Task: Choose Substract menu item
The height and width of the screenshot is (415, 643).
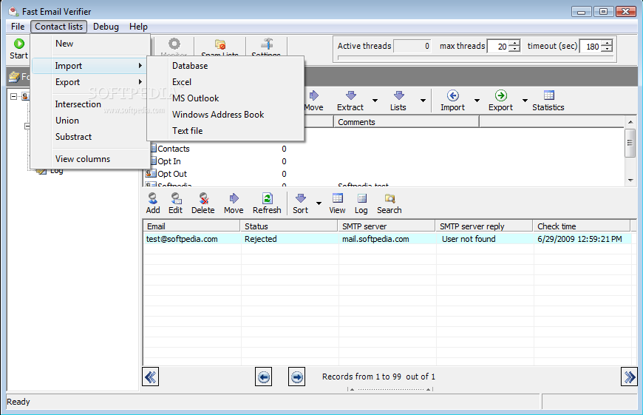Action: [90, 137]
